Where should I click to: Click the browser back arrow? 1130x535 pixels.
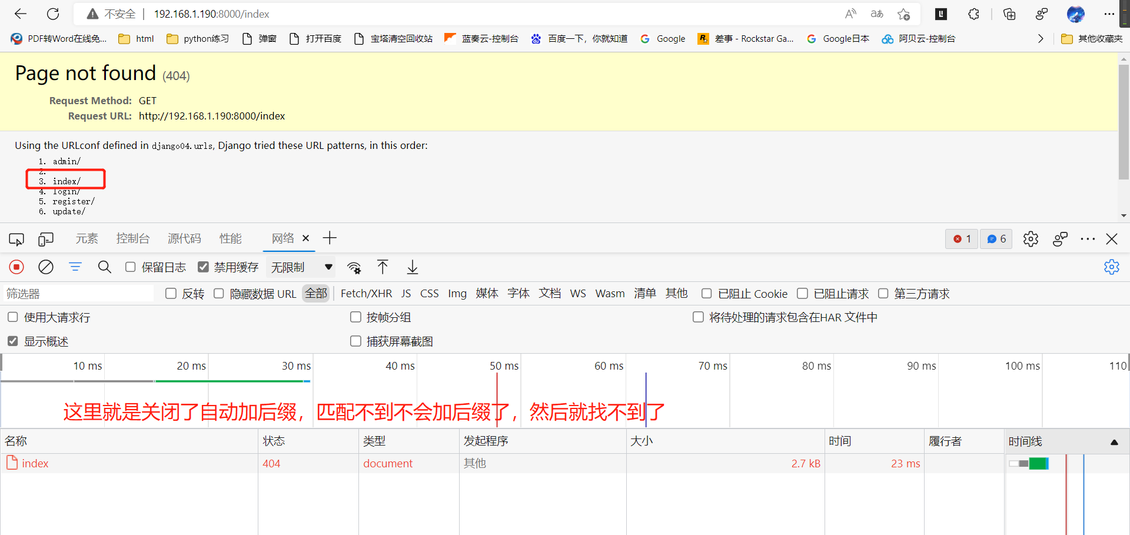pos(21,14)
